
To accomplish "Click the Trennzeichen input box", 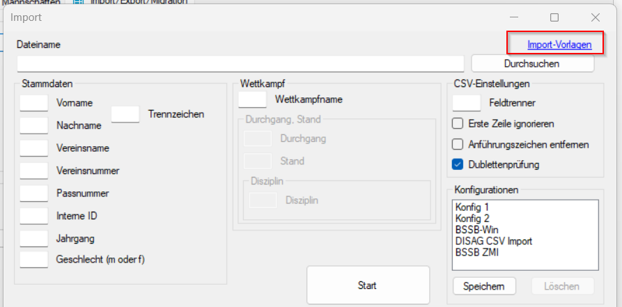I will pyautogui.click(x=125, y=114).
